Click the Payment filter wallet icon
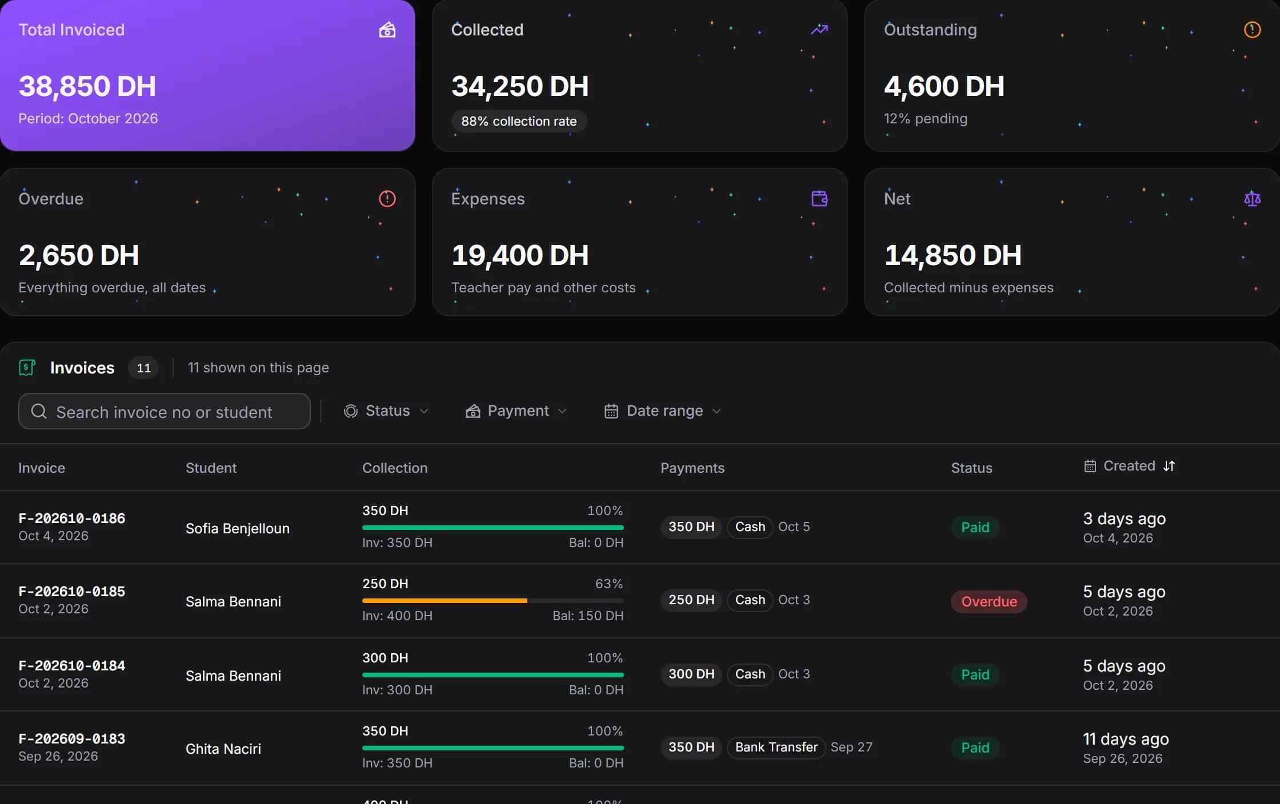The width and height of the screenshot is (1280, 804). tap(473, 411)
